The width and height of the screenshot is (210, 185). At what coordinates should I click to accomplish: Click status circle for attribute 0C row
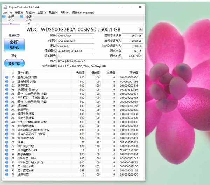(7, 85)
